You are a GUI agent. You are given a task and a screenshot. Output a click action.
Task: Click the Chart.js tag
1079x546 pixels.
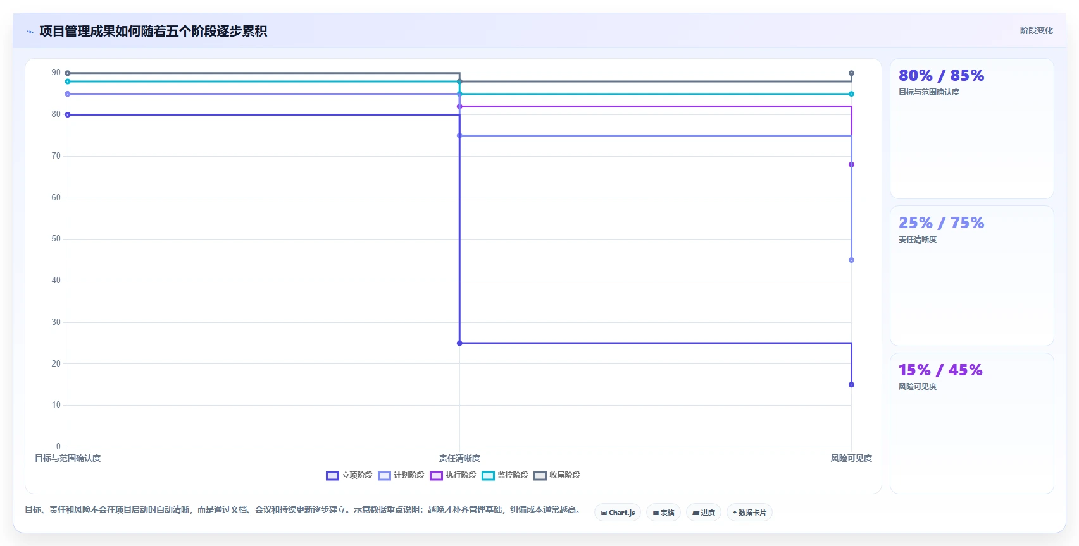(x=618, y=513)
